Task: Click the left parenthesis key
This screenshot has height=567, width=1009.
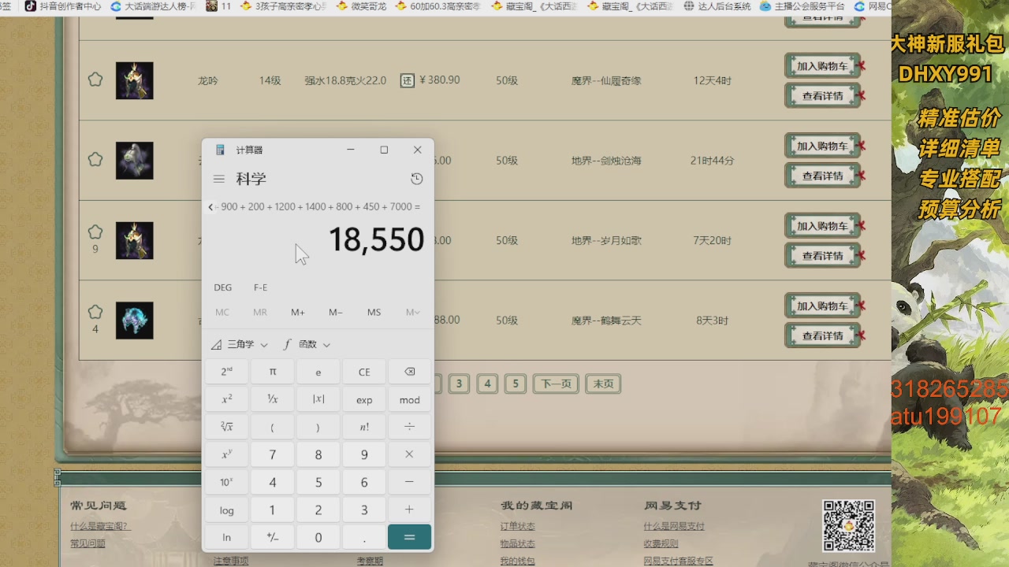Action: (273, 427)
